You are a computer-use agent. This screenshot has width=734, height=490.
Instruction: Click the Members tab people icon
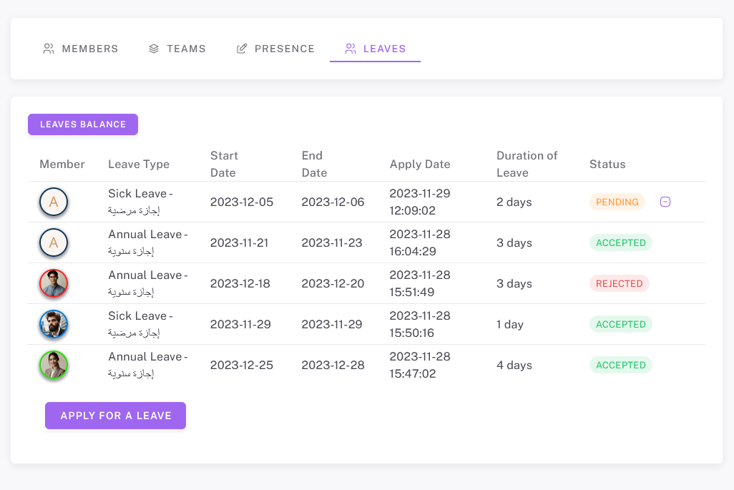coord(49,49)
